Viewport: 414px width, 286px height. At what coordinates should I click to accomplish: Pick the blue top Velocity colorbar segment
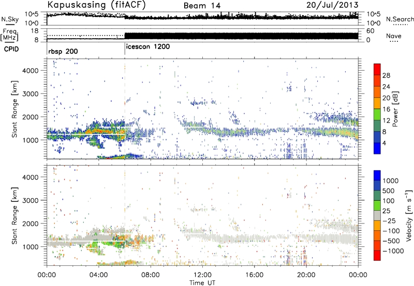(377, 176)
